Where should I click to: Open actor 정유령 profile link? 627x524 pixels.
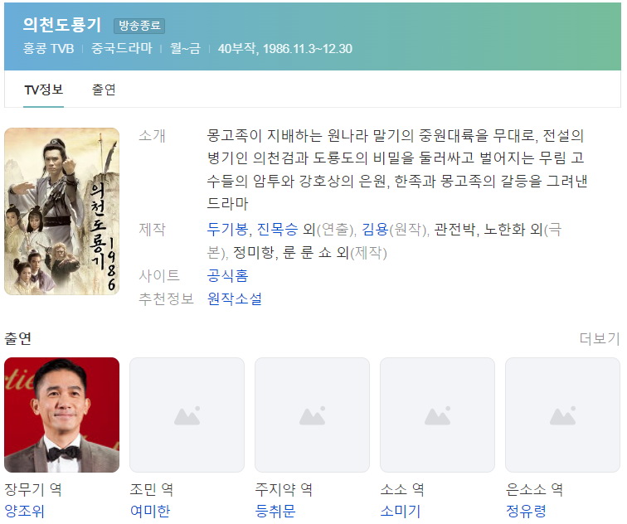pos(526,511)
